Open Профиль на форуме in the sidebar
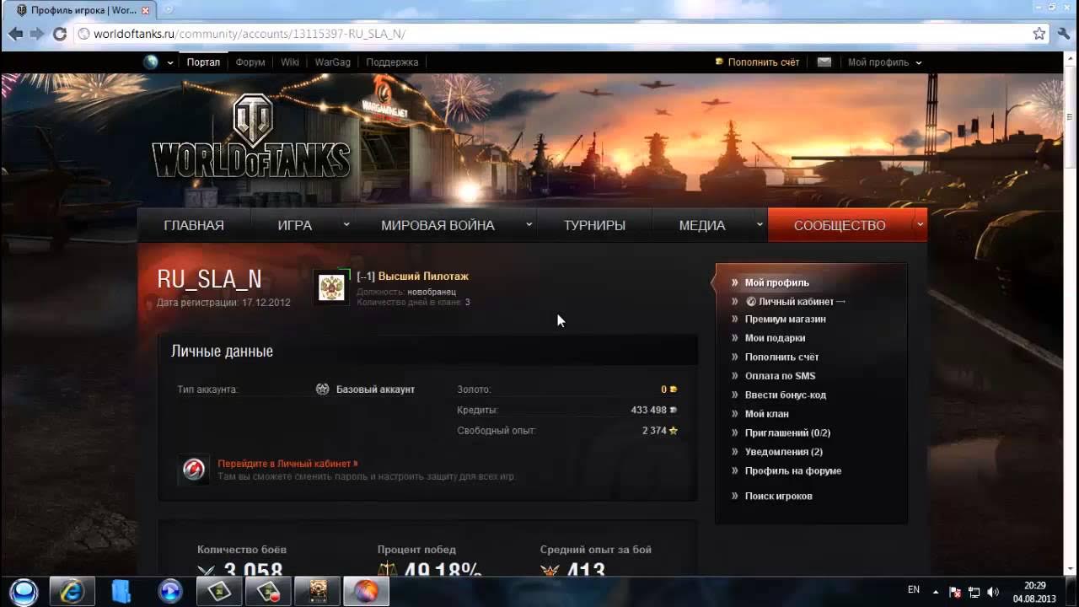1079x607 pixels. tap(792, 470)
